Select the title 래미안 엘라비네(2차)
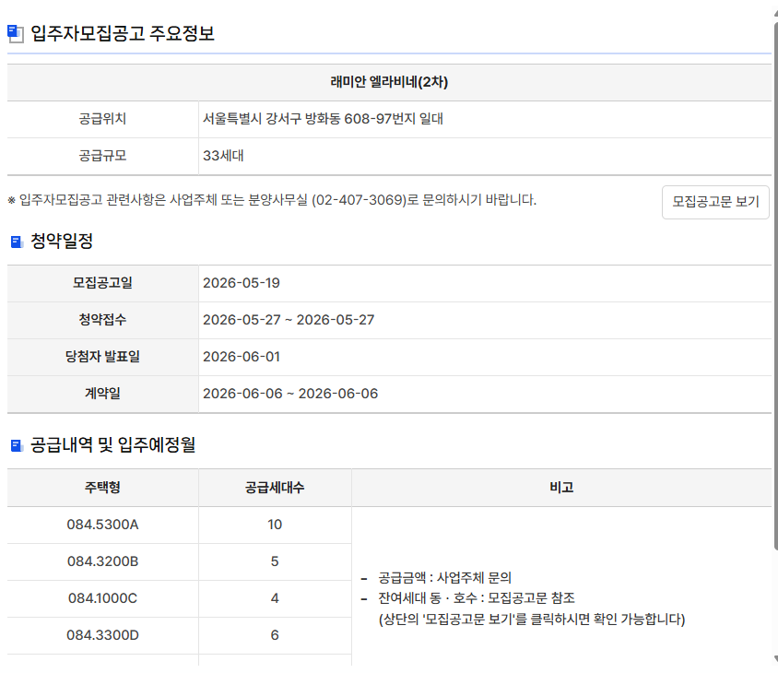 [x=389, y=82]
